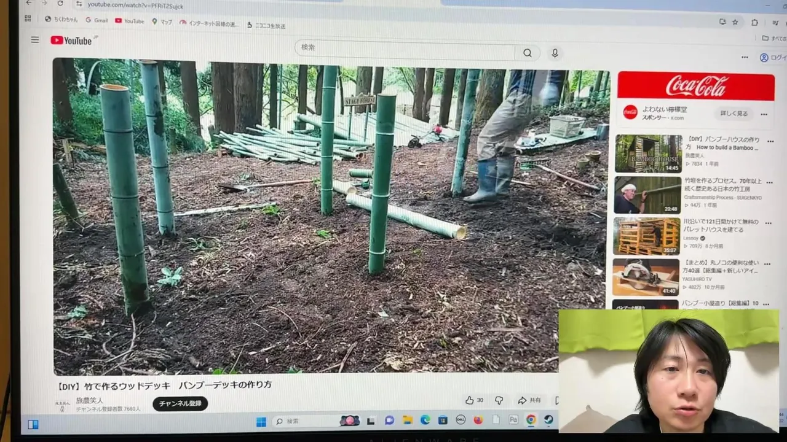Open the 丸ノコの便利な使い方 video thumbnail

[x=646, y=277]
